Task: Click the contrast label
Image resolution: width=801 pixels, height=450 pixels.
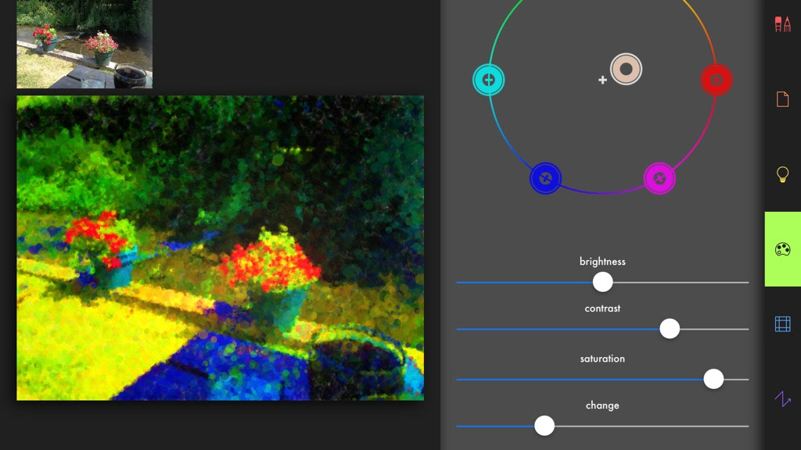Action: click(602, 308)
